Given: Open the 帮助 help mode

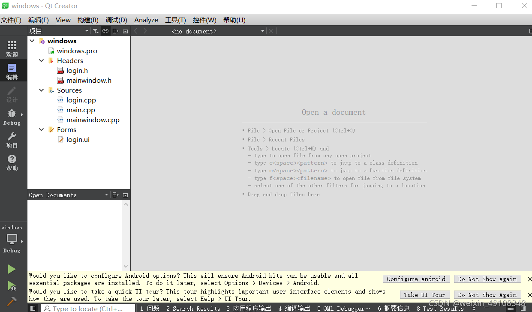Looking at the screenshot, I should [x=12, y=162].
